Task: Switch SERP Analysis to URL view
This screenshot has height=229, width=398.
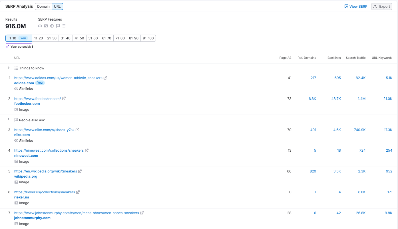Action: [57, 7]
